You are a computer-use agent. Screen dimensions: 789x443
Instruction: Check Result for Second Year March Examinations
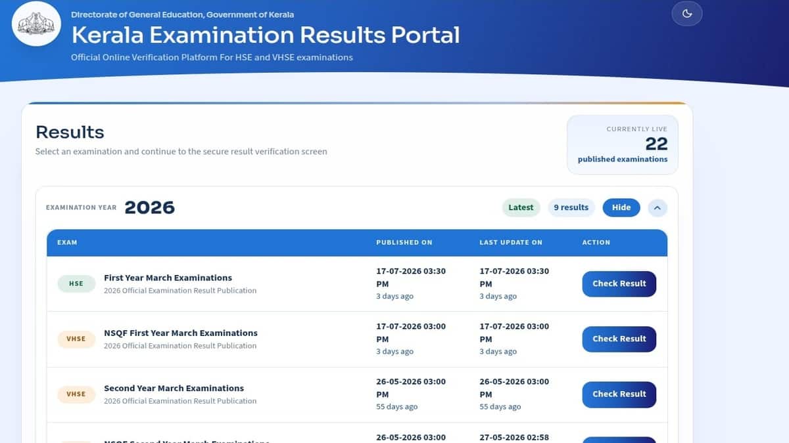point(619,394)
